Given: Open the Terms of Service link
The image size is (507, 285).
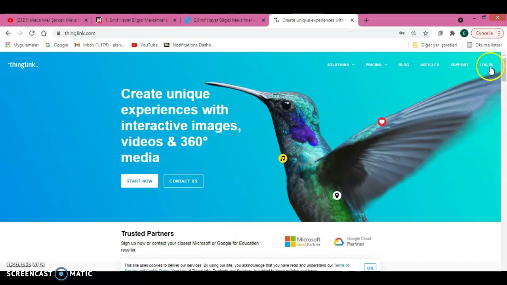Looking at the screenshot, I should (341, 266).
